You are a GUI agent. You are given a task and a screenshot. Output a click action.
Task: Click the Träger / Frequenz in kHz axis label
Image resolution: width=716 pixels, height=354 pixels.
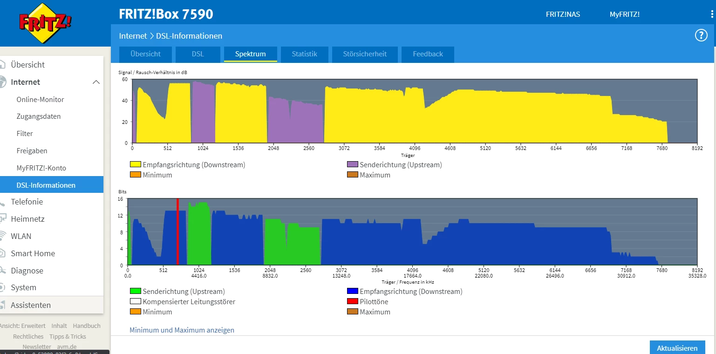tap(408, 282)
